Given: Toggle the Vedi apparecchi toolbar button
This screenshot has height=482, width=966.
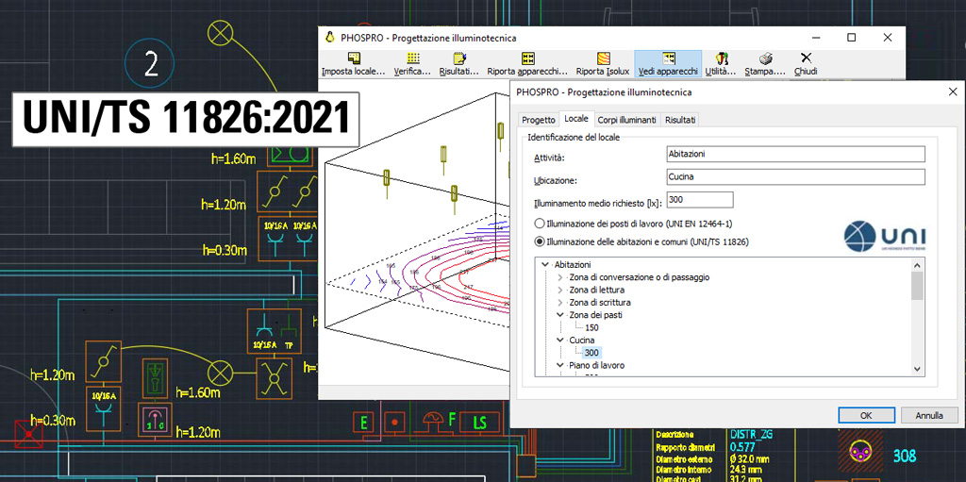Looking at the screenshot, I should [x=669, y=64].
